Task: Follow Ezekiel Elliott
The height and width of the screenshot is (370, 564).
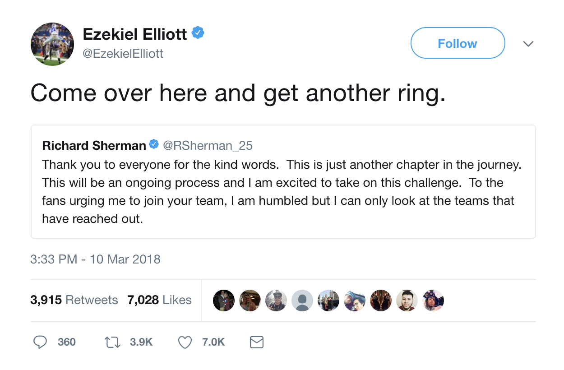Action: (458, 43)
